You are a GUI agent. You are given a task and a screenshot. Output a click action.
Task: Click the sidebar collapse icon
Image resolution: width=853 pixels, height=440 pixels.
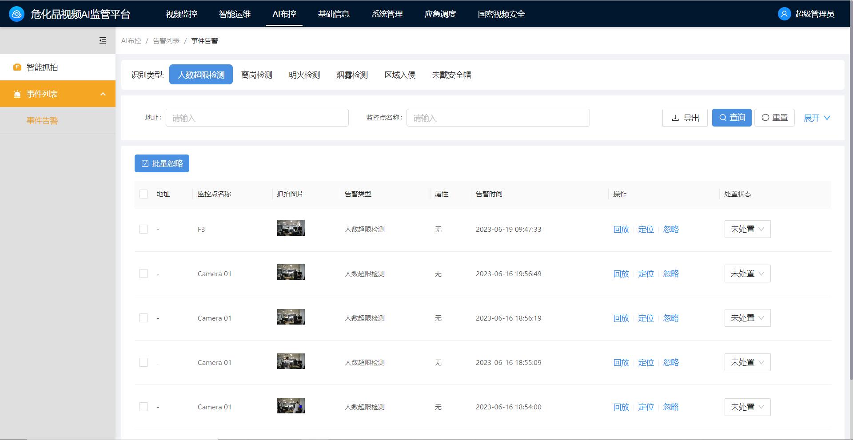coord(103,40)
